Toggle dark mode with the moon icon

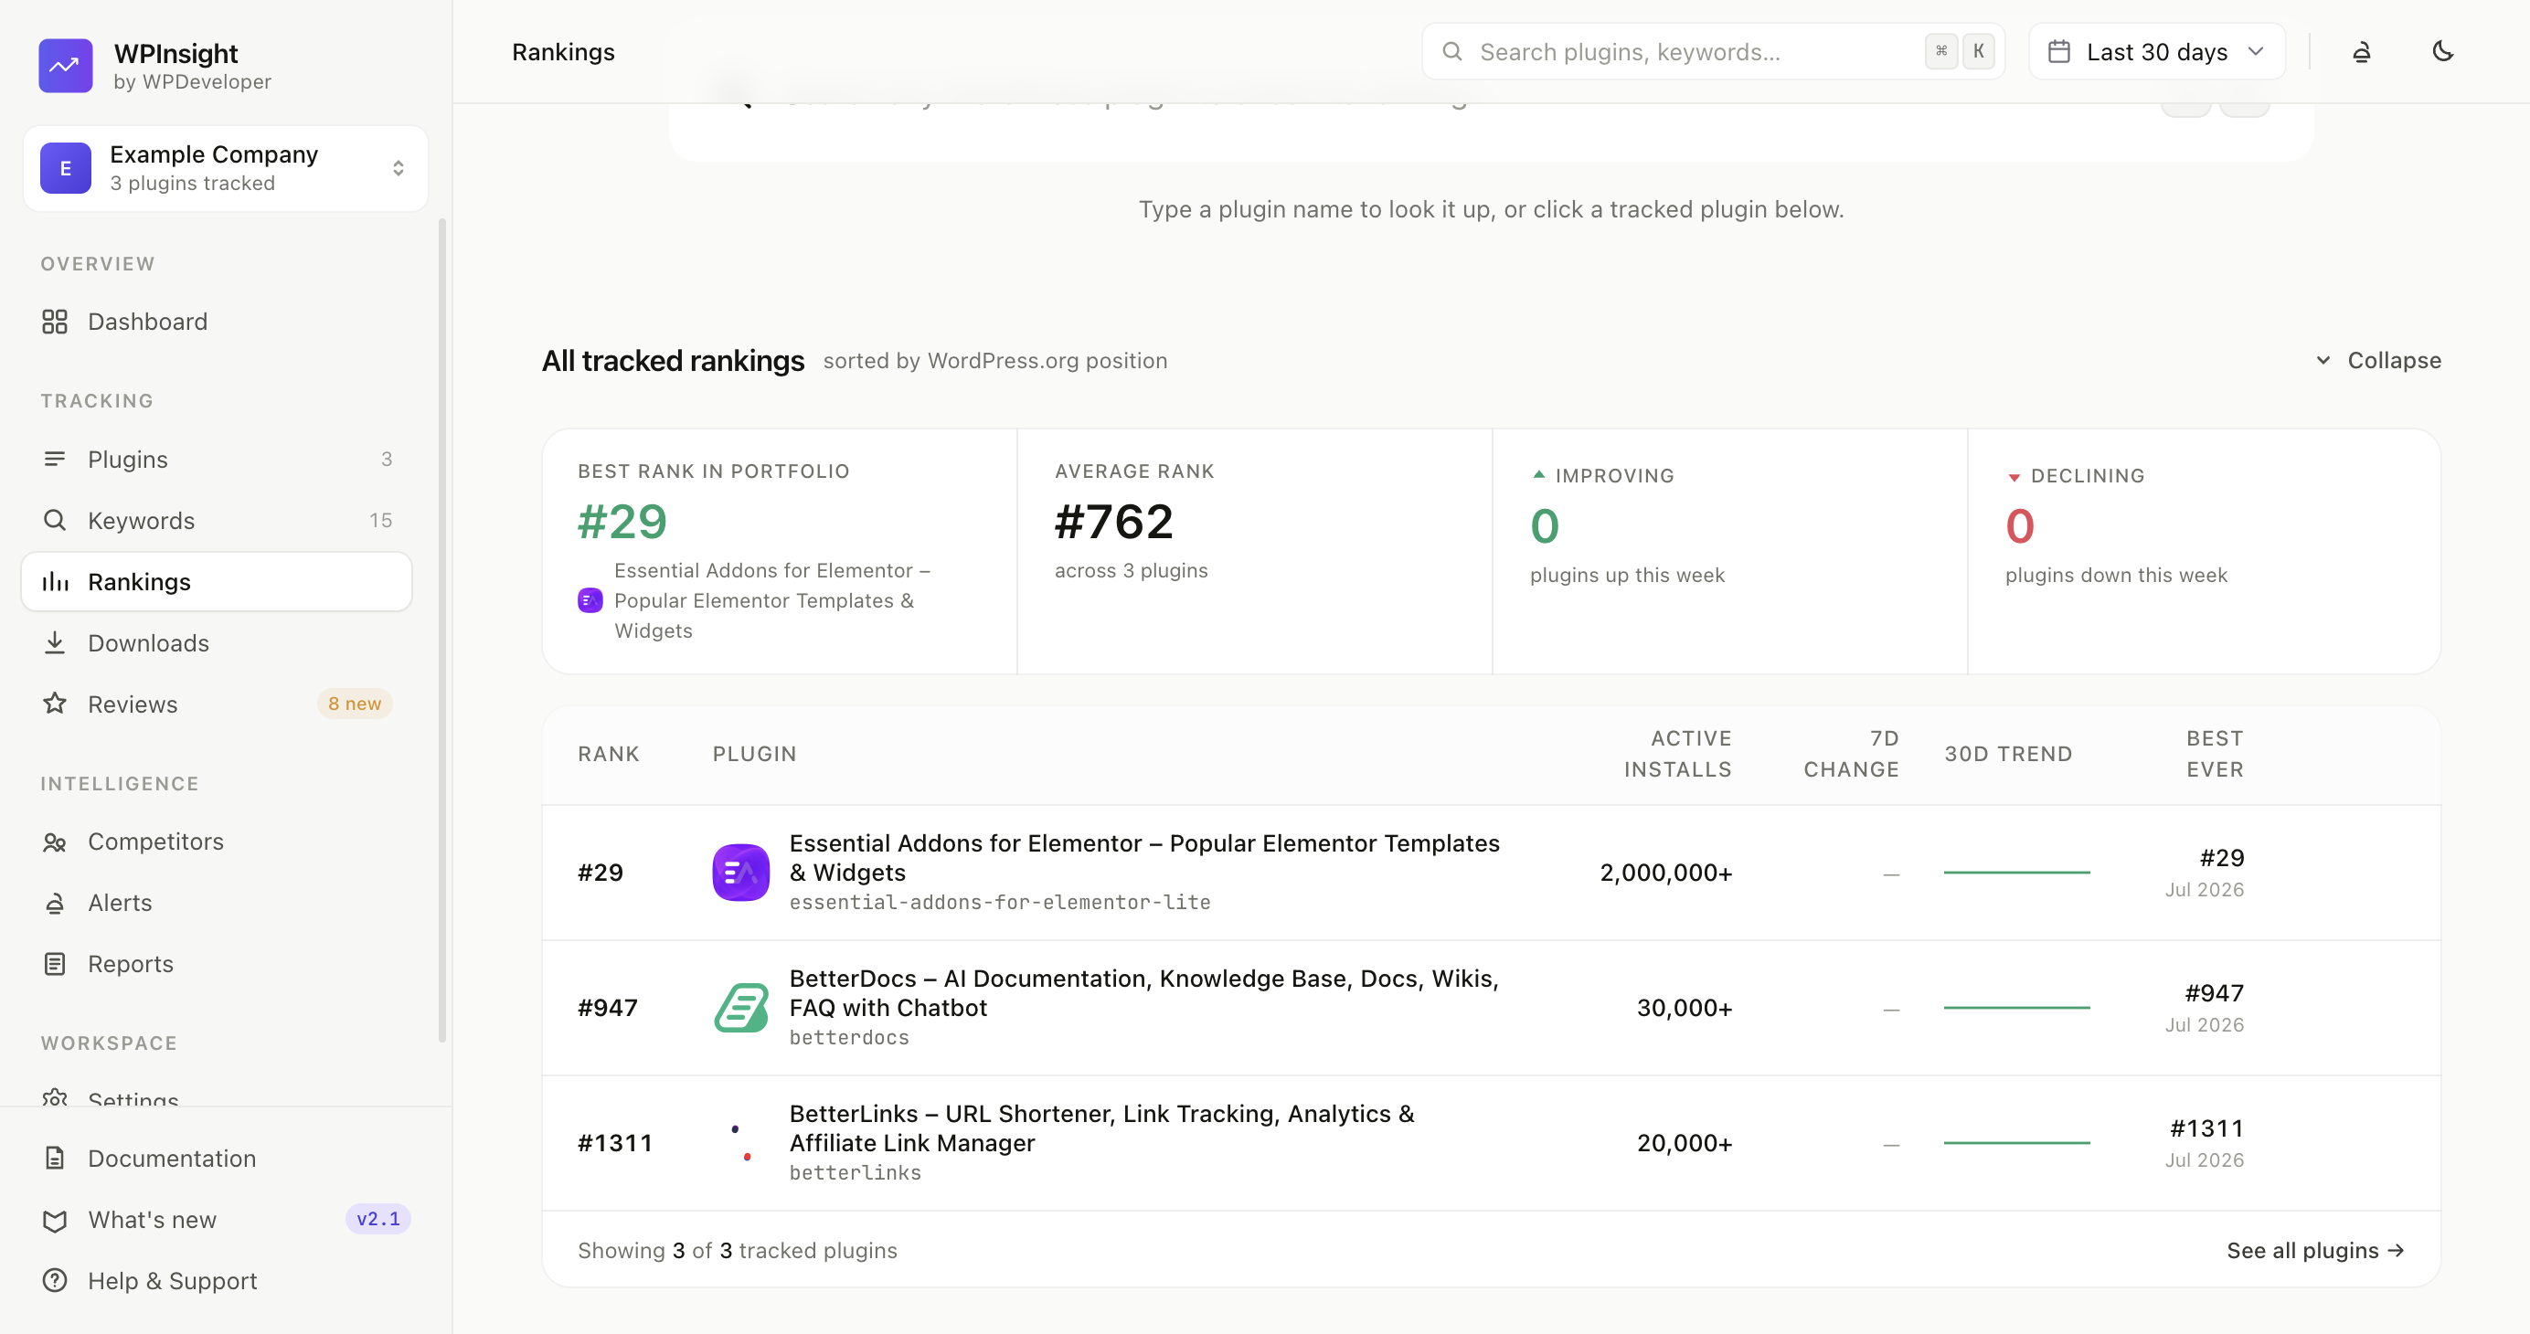coord(2443,51)
